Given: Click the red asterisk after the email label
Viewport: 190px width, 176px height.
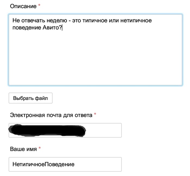Looking at the screenshot, I should tap(95, 115).
